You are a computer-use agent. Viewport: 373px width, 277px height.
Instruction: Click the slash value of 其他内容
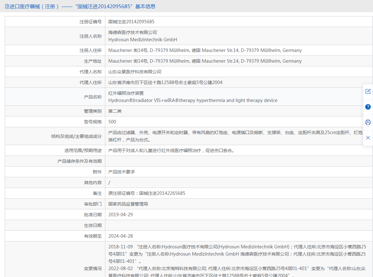pyautogui.click(x=109, y=183)
